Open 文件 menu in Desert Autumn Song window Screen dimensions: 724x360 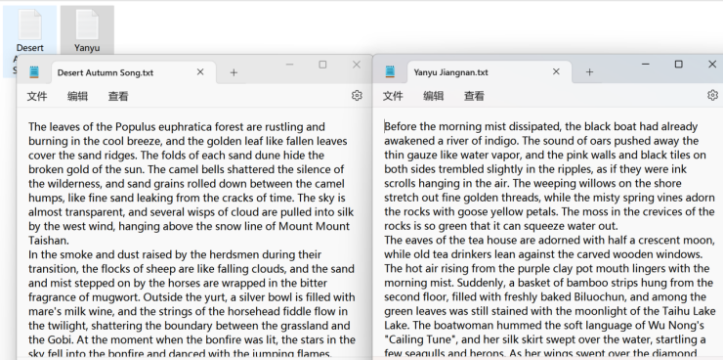[37, 96]
